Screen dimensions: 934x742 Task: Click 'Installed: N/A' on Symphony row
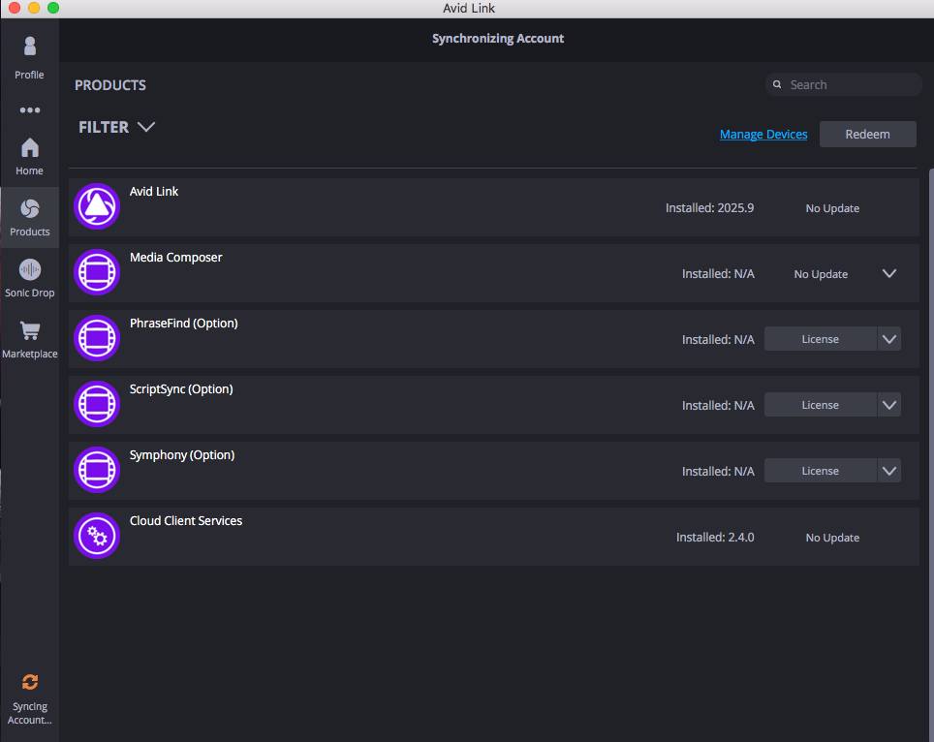pyautogui.click(x=718, y=471)
